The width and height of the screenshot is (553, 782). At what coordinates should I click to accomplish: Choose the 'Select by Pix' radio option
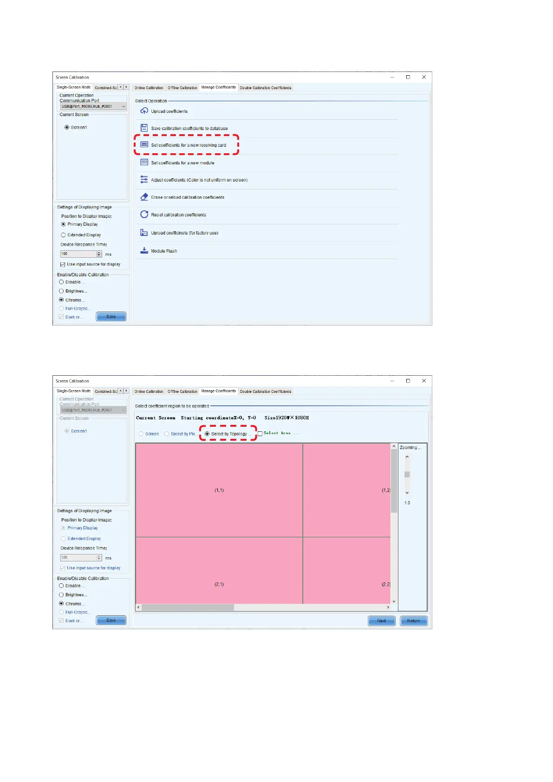[167, 434]
